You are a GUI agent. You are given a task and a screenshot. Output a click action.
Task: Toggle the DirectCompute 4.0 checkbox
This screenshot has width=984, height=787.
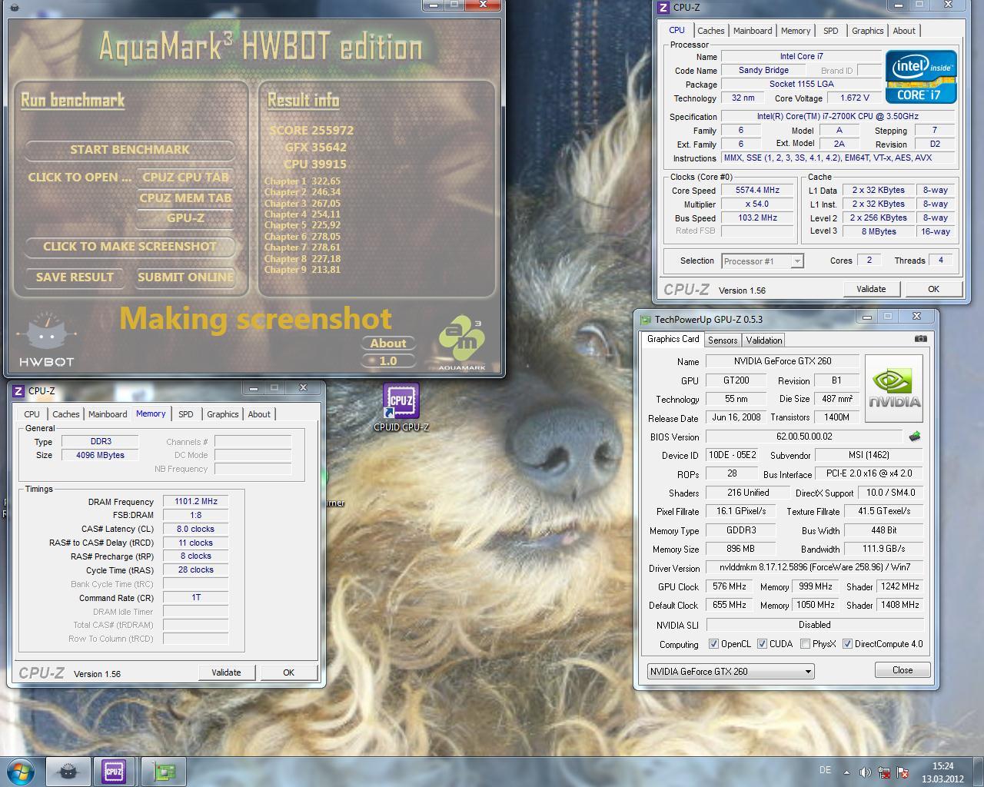(847, 644)
